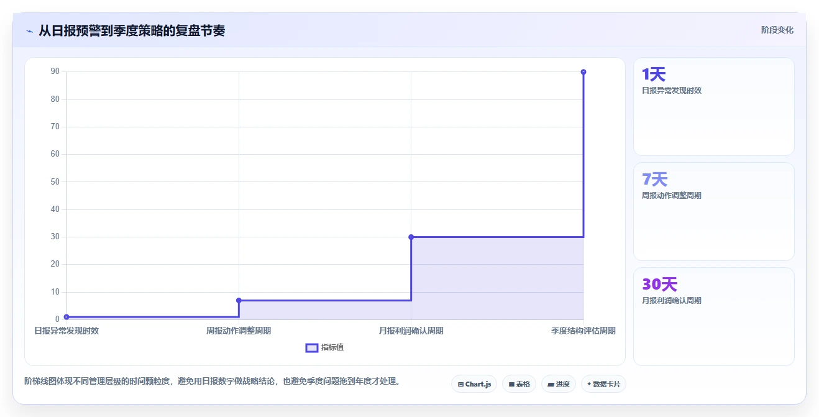819x417 pixels.
Task: Click the 周报动作调整周期 caption in second card
Action: point(672,195)
